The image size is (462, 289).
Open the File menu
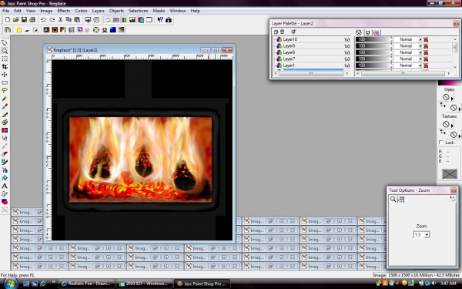click(5, 11)
